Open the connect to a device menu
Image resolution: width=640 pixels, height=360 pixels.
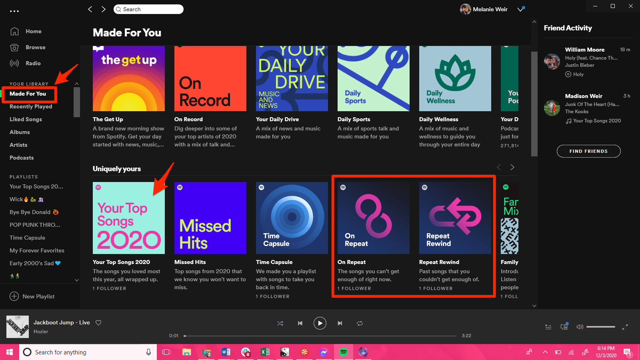click(564, 326)
